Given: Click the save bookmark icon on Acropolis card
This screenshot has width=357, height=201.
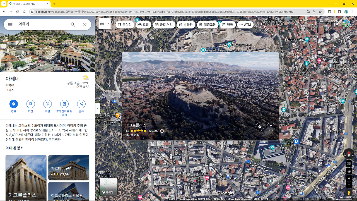Looking at the screenshot, I should tap(271, 127).
